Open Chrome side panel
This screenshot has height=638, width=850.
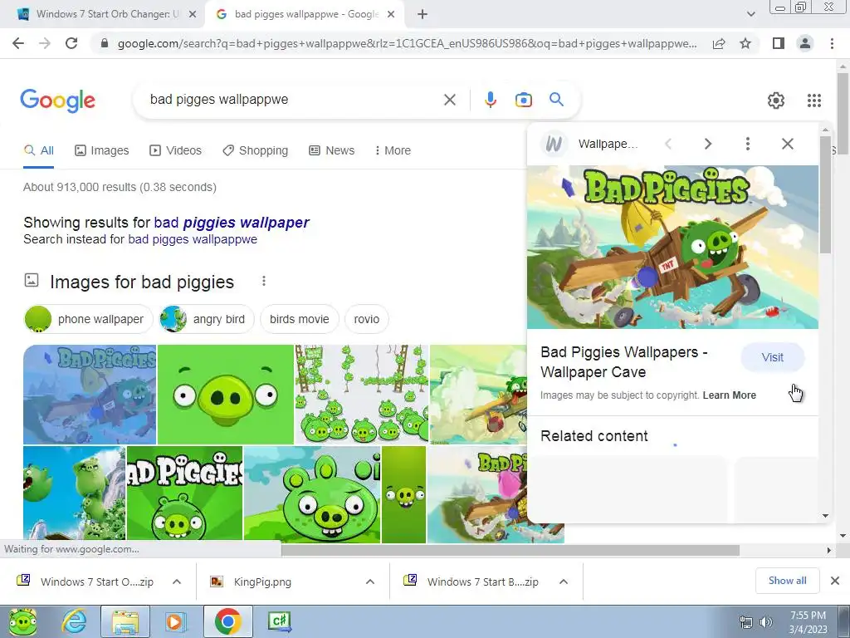coord(779,43)
